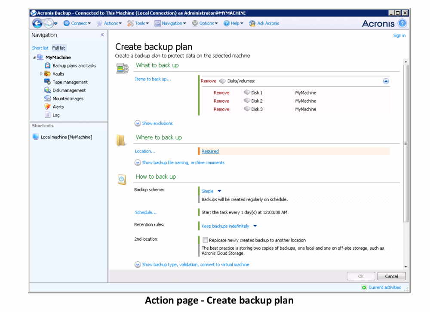This screenshot has height=312, width=430.
Task: Open the Tools menu
Action: [139, 23]
